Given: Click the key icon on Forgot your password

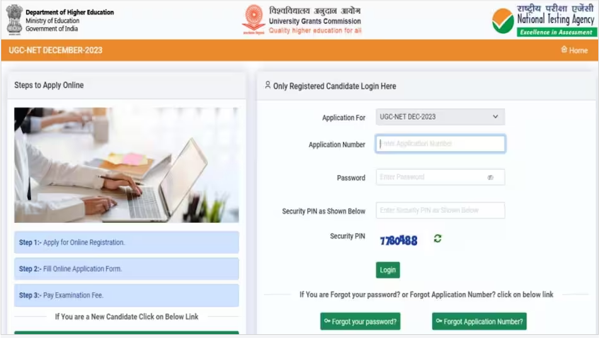Looking at the screenshot, I should tap(327, 321).
